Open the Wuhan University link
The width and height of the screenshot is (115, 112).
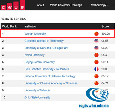(35, 34)
